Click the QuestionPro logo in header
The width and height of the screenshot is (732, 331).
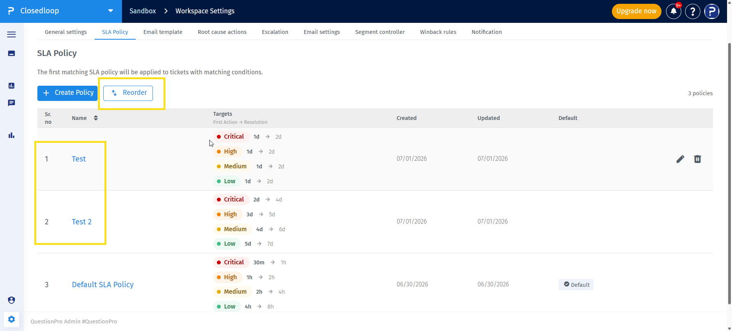click(11, 11)
